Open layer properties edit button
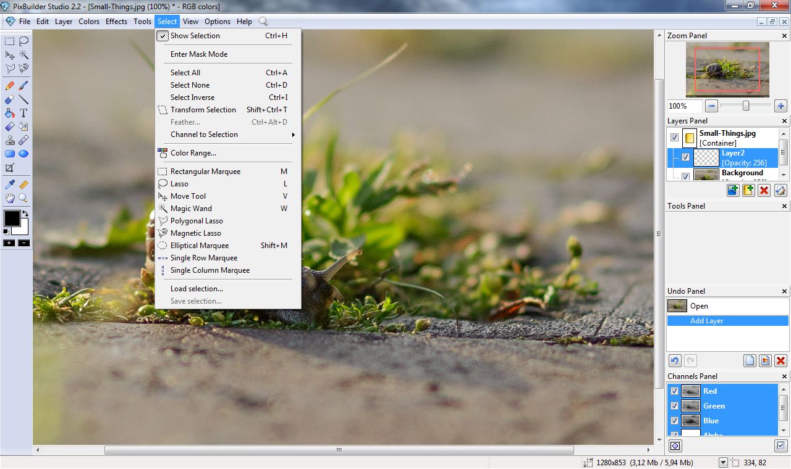791x469 pixels. [x=780, y=190]
